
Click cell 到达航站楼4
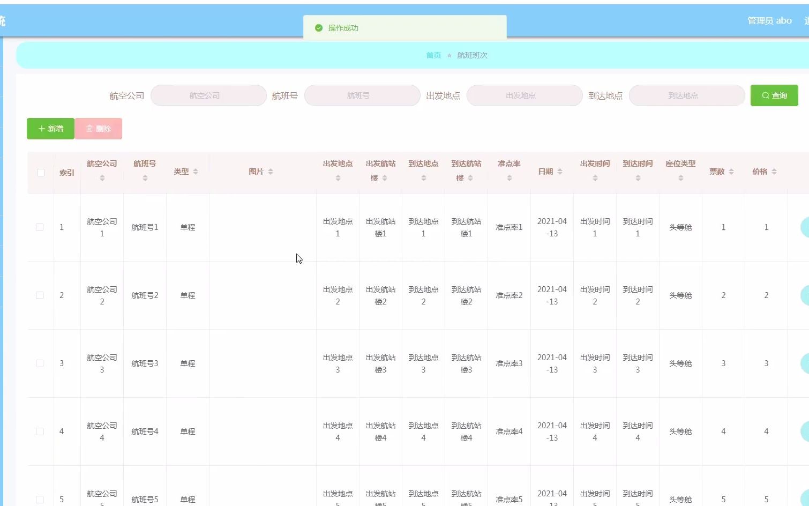click(x=466, y=431)
